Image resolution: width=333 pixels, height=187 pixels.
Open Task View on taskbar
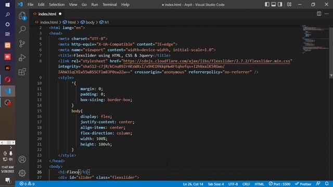click(7, 34)
